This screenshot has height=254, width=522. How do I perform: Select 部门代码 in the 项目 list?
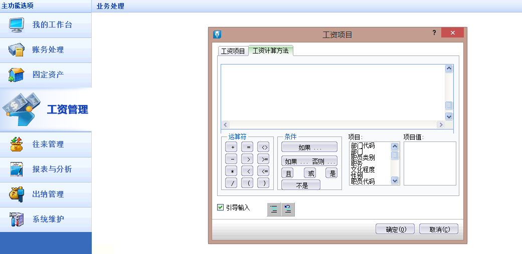(363, 145)
